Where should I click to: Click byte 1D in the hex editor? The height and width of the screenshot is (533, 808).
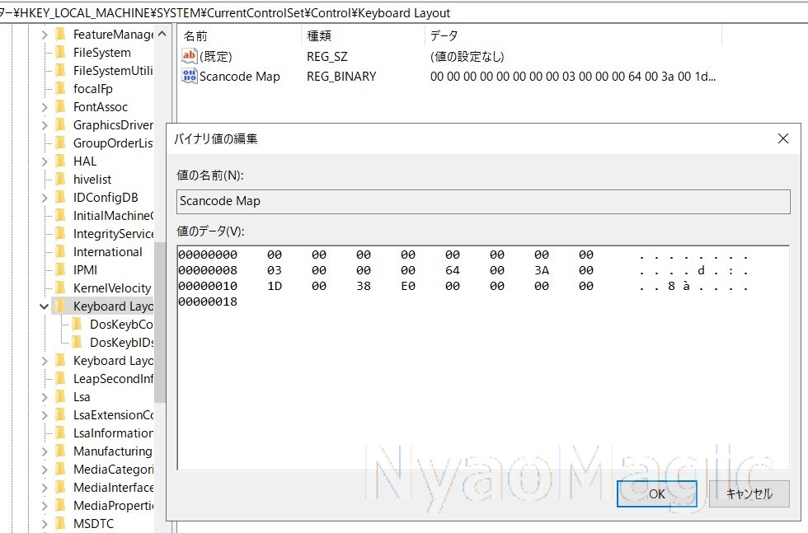tap(275, 286)
